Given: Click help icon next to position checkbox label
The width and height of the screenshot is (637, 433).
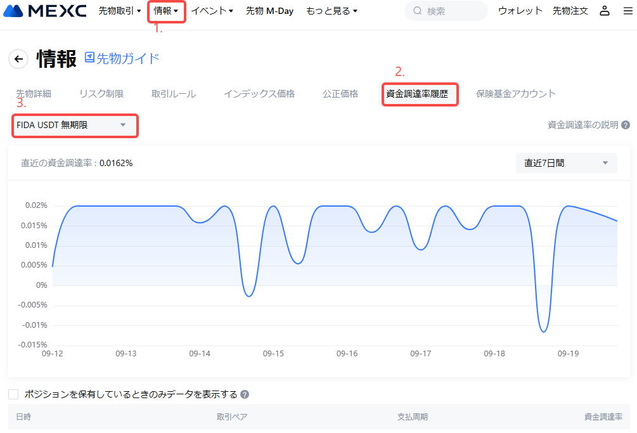Looking at the screenshot, I should click(x=245, y=394).
